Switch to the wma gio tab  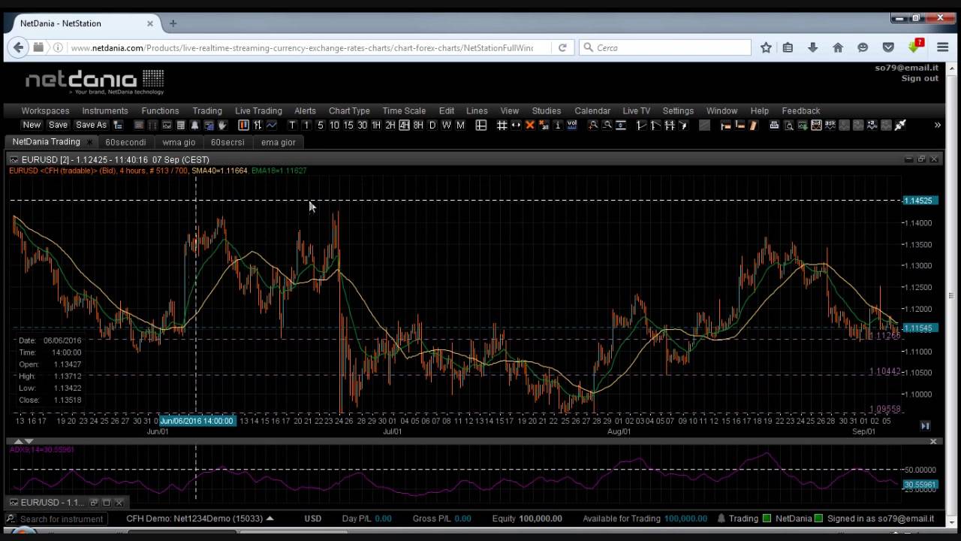click(x=179, y=142)
